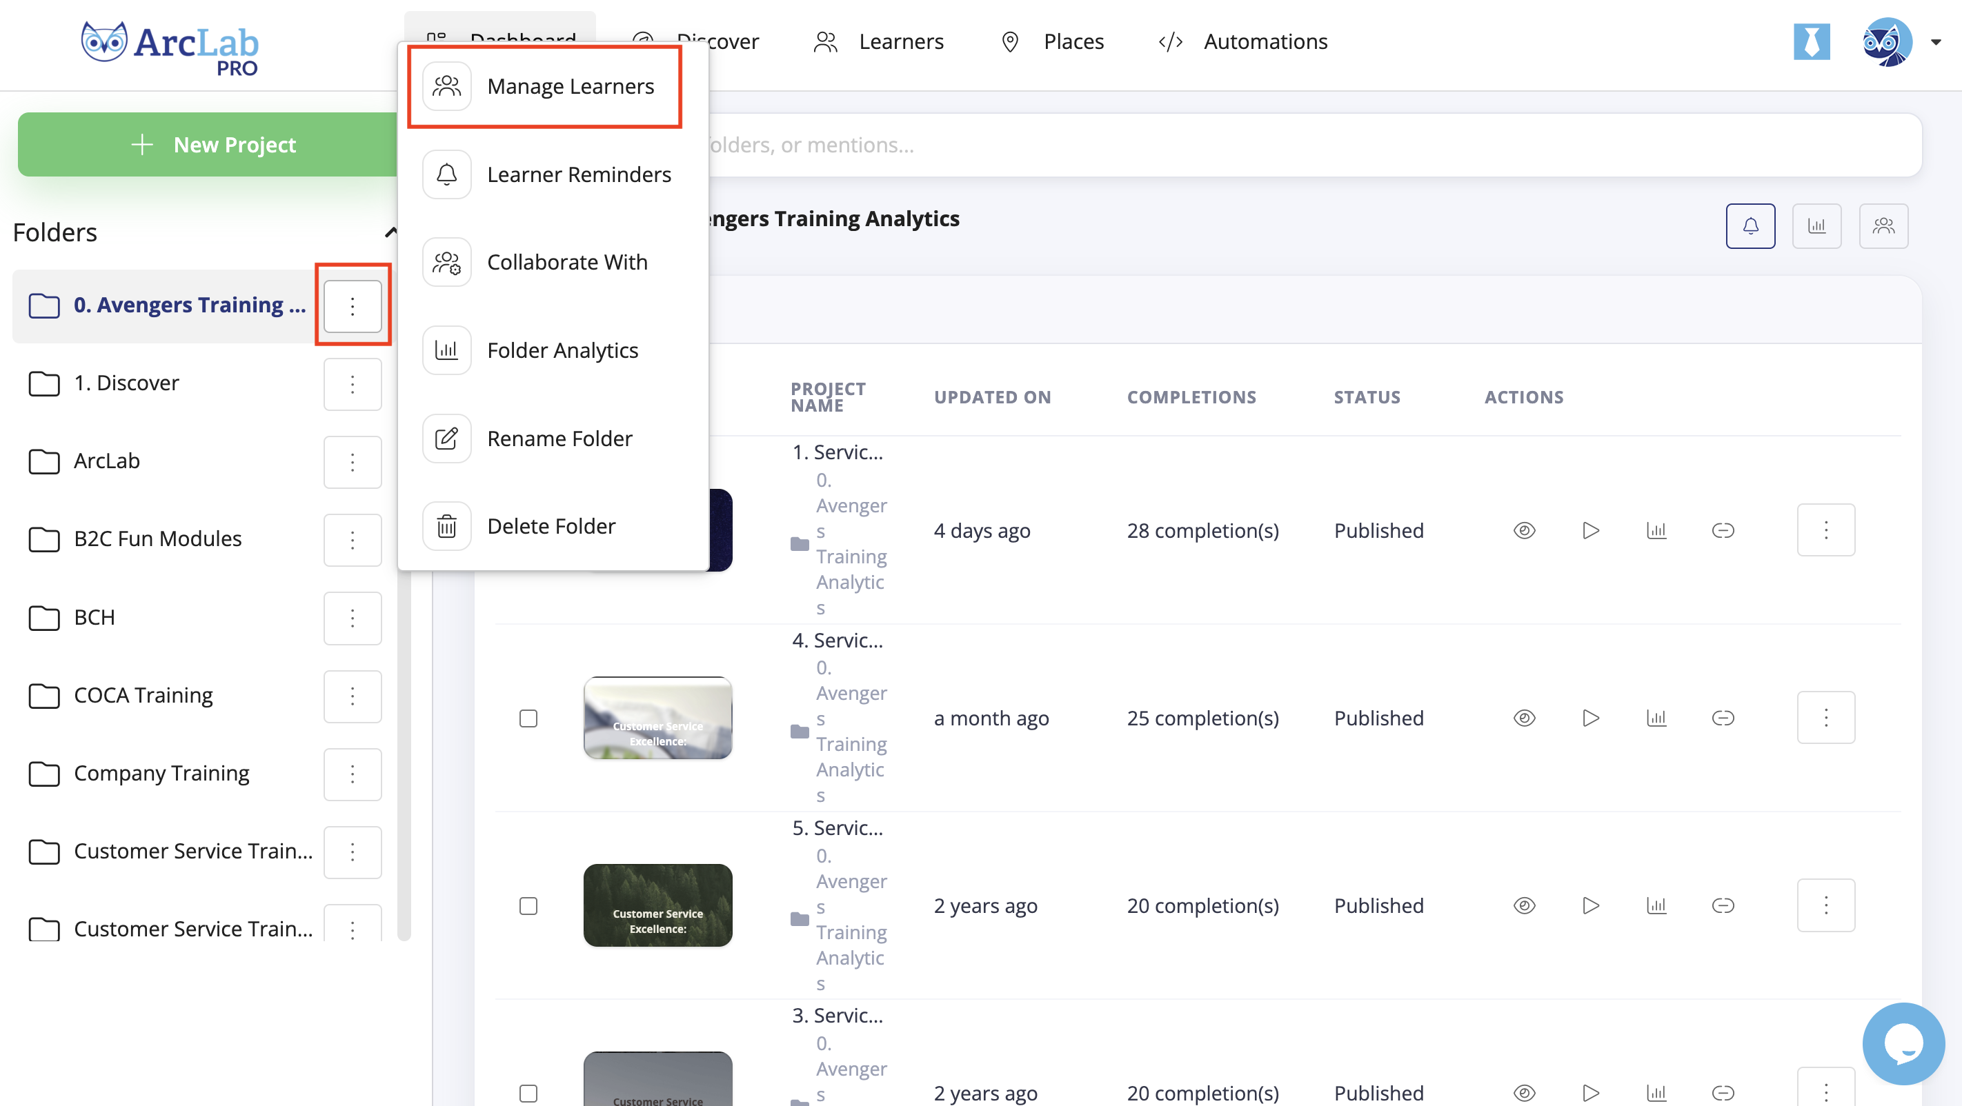
Task: Choose Delete Folder from the folder menu
Action: point(553,527)
